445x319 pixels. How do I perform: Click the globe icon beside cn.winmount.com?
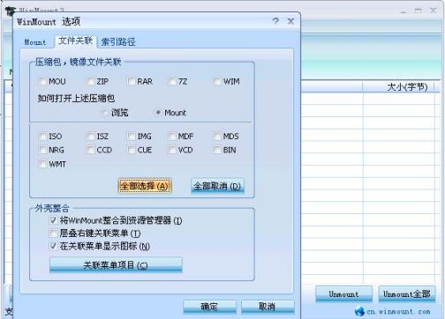pyautogui.click(x=359, y=311)
